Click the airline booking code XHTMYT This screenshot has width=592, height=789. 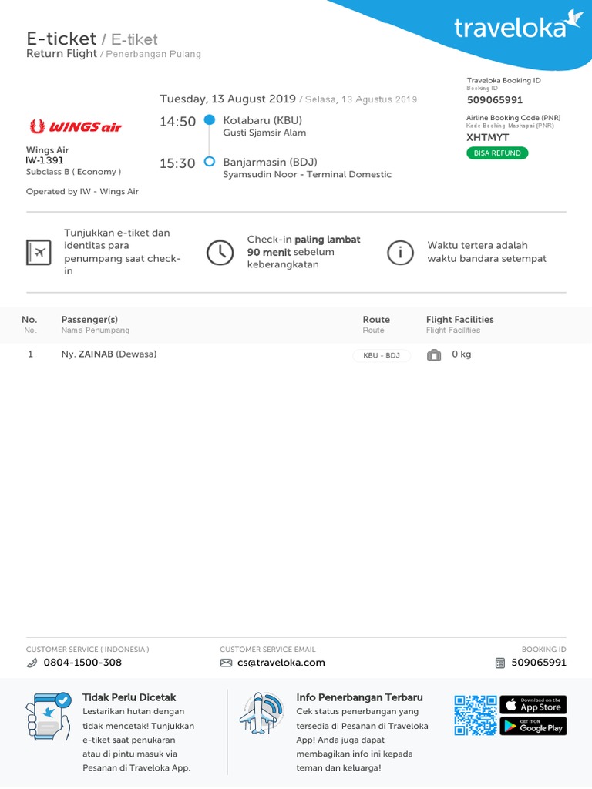(487, 137)
